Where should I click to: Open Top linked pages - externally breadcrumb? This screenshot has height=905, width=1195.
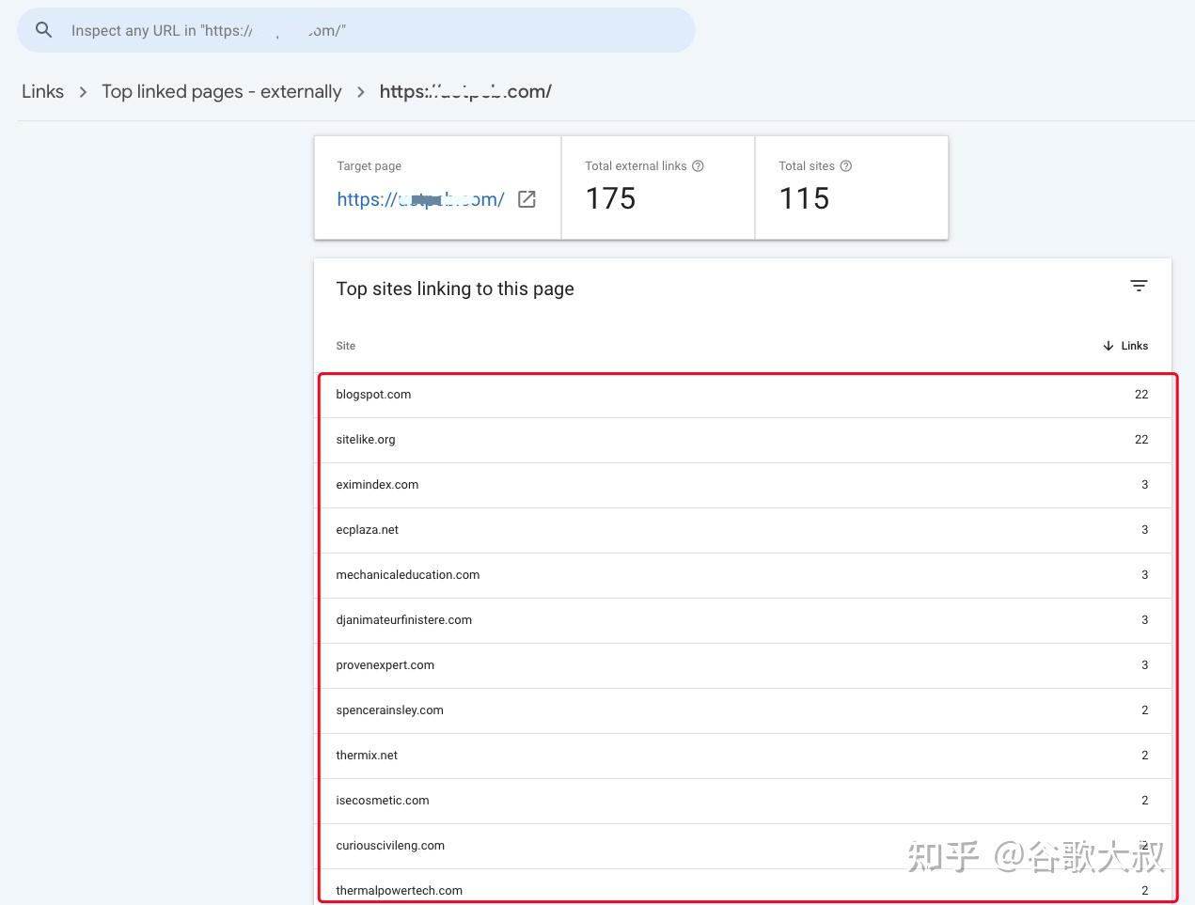pyautogui.click(x=221, y=91)
